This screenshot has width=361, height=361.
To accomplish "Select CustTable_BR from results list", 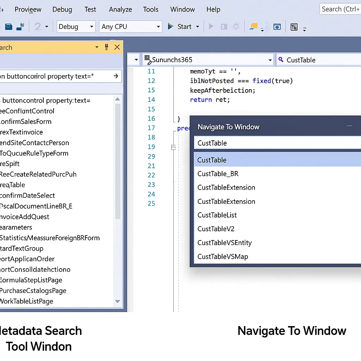I will [218, 174].
